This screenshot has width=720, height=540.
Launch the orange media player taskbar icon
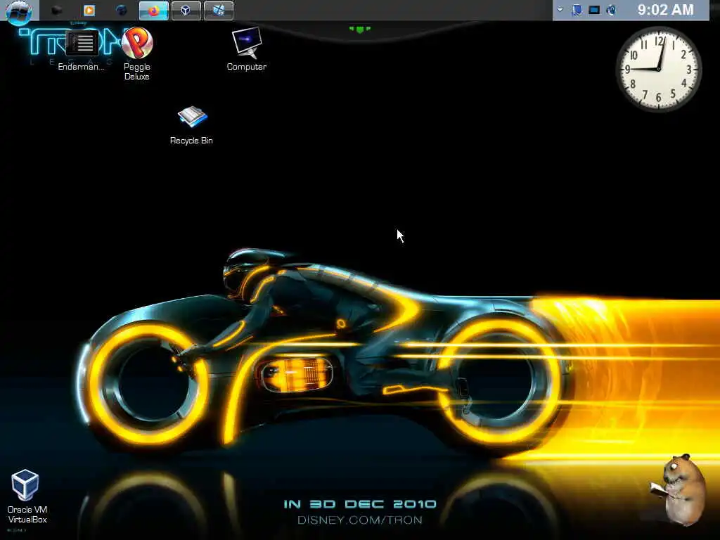[89, 10]
